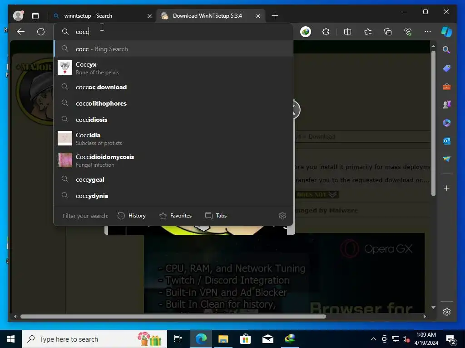Filter search by Favorites
465x348 pixels.
(176, 216)
